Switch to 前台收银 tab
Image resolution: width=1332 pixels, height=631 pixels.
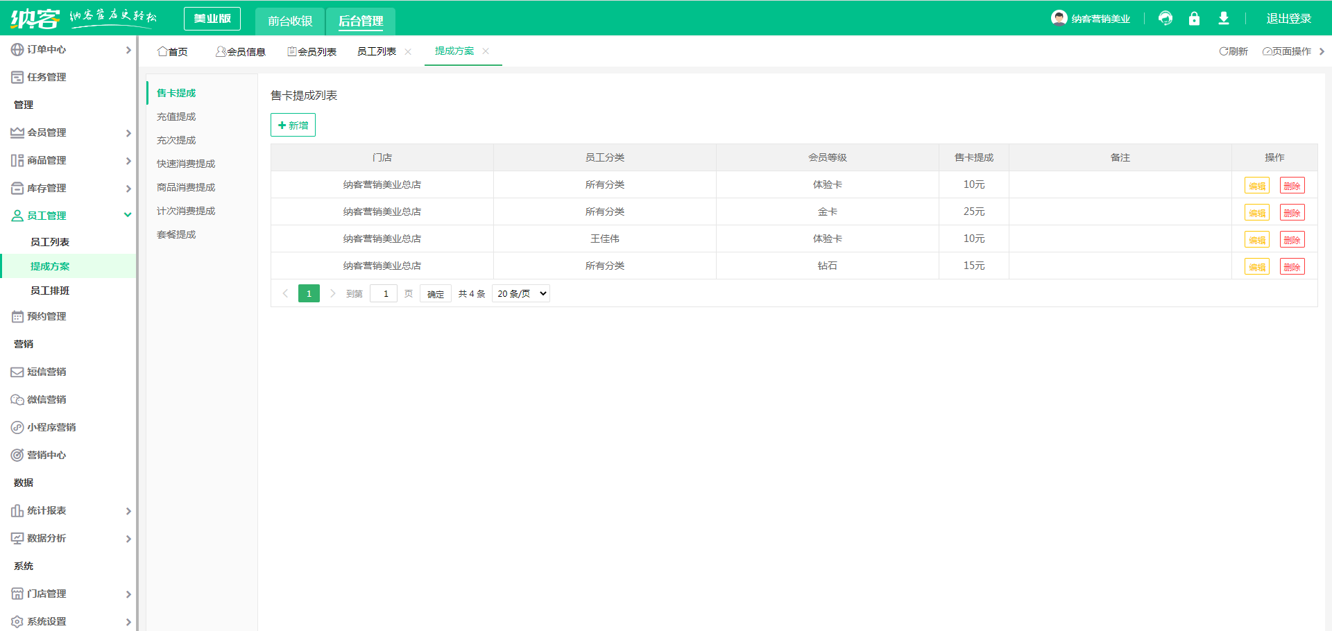290,21
